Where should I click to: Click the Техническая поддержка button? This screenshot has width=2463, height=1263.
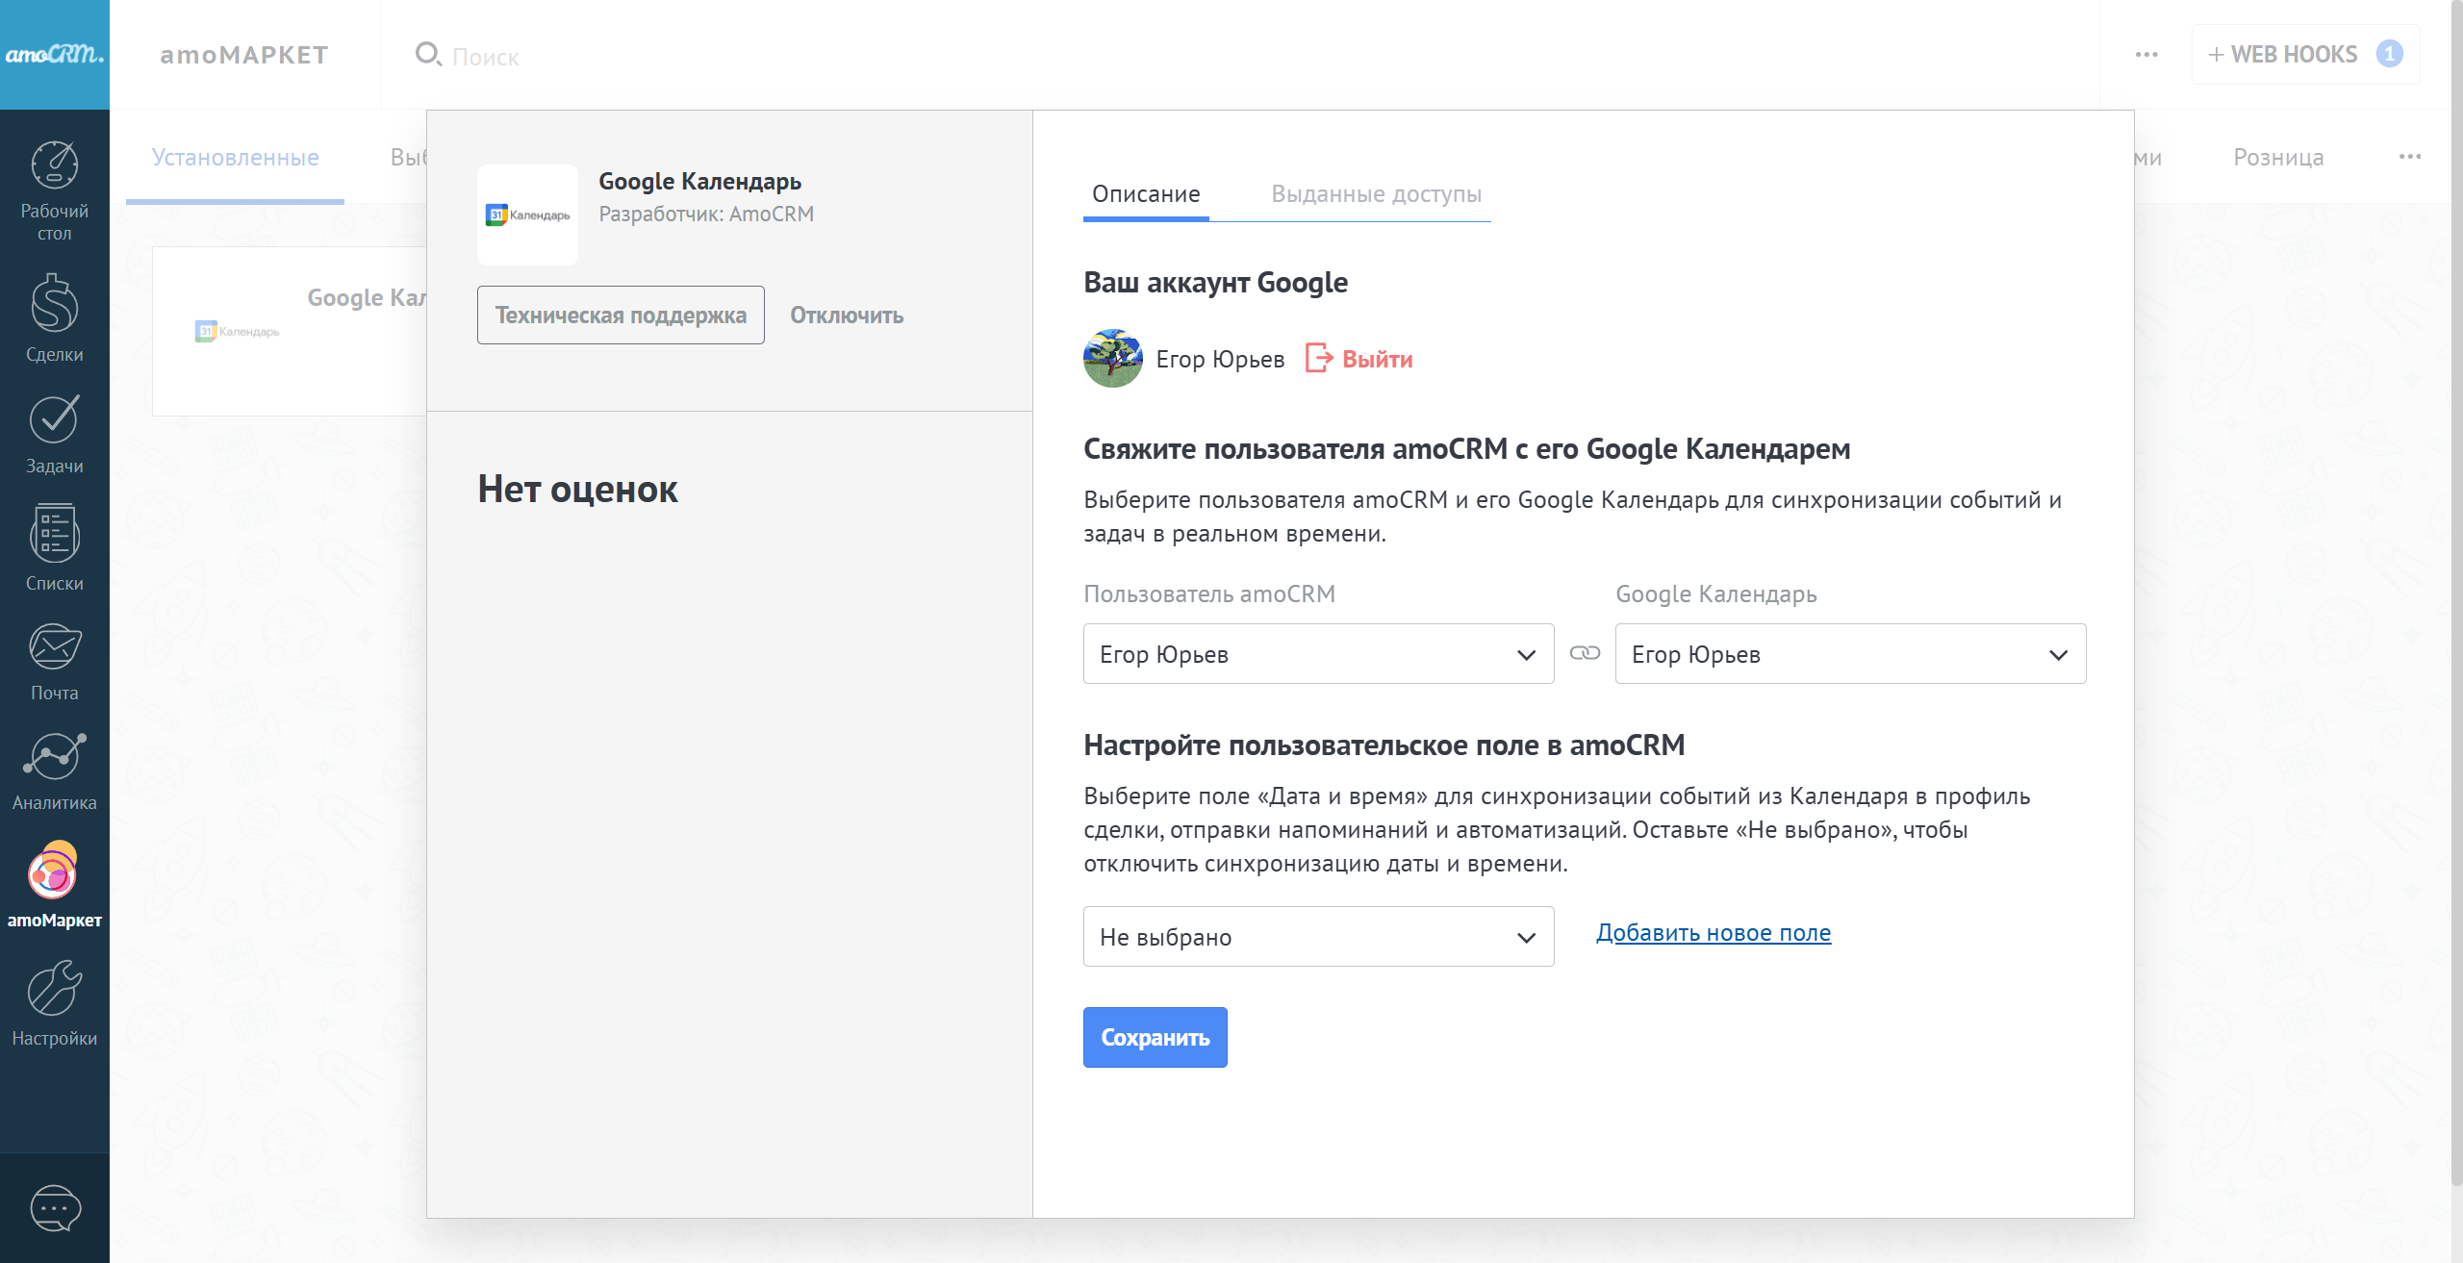tap(621, 315)
